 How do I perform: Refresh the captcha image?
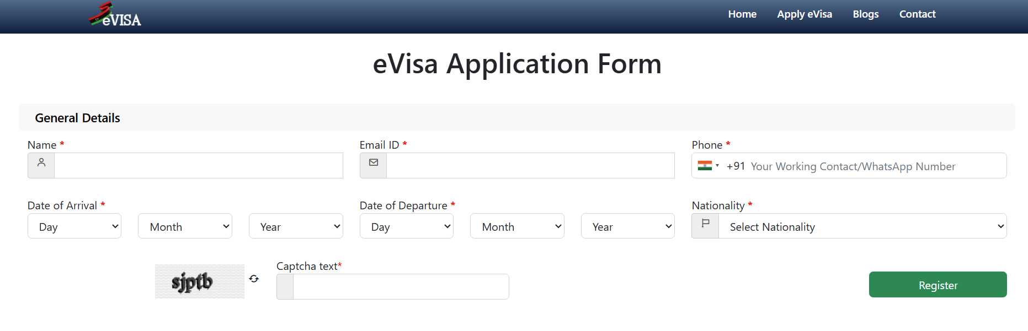(x=254, y=279)
